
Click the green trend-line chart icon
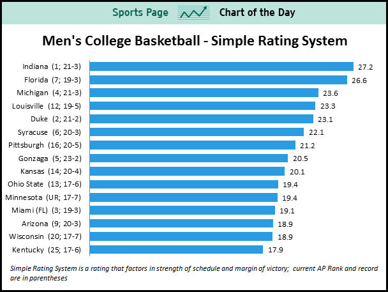point(195,13)
